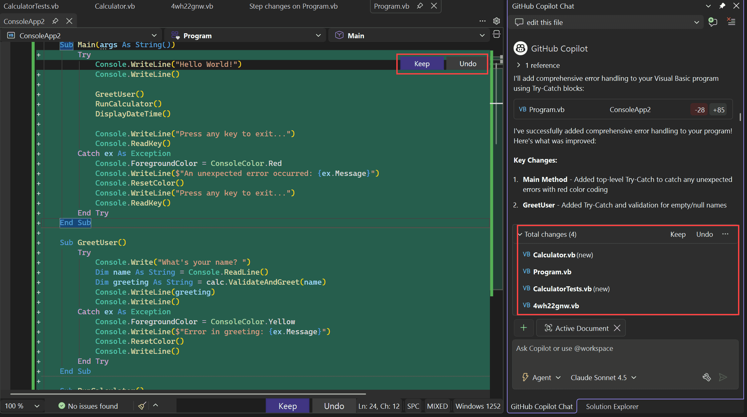The width and height of the screenshot is (747, 417).
Task: Open the Claude Sonnet 4.5 model dropdown
Action: 603,377
